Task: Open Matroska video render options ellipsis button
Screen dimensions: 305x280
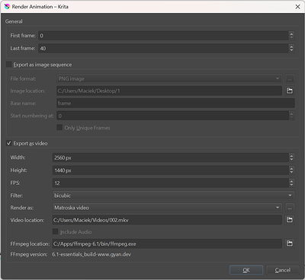Action: tap(290, 208)
